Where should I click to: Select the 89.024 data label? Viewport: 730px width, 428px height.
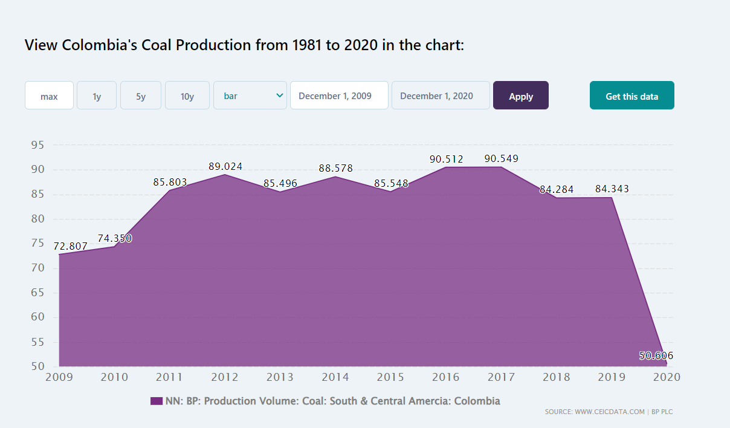pos(225,166)
